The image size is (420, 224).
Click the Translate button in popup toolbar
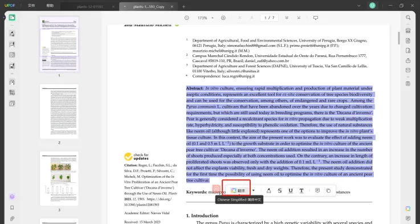point(238,190)
